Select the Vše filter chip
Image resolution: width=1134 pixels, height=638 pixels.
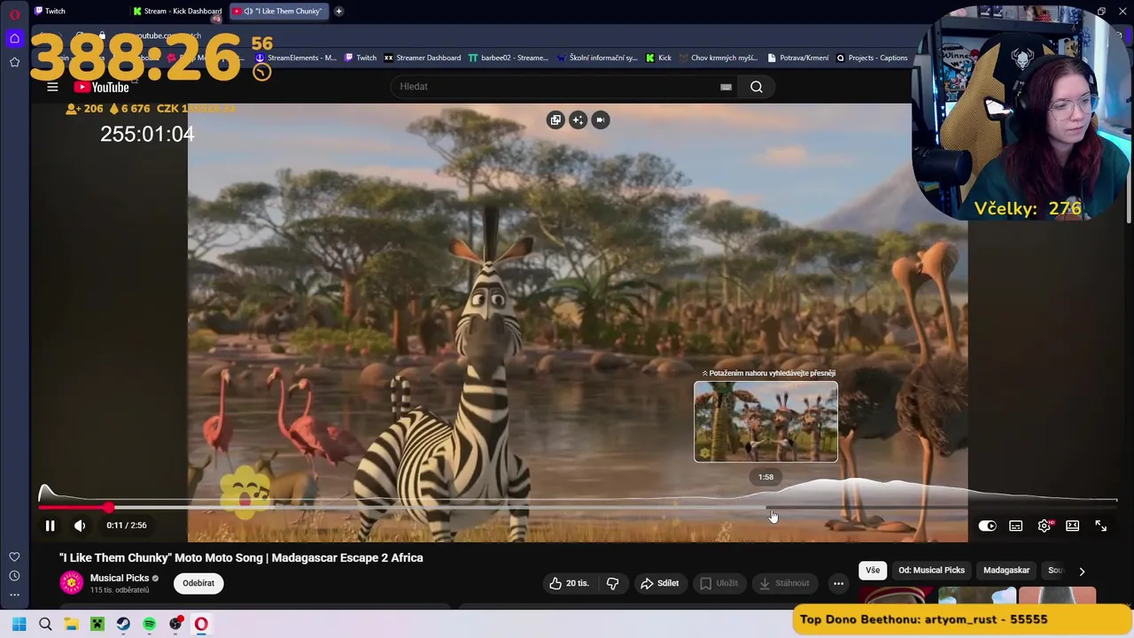[873, 571]
